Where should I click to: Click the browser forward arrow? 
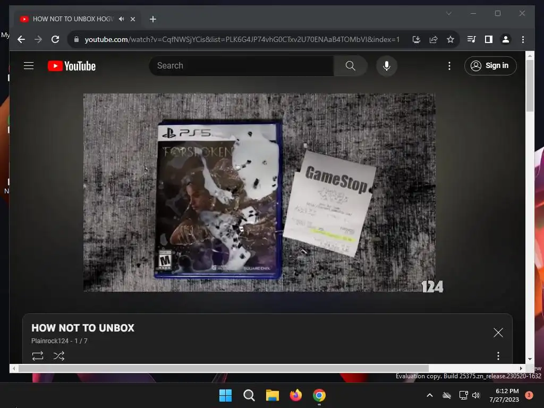pos(38,39)
